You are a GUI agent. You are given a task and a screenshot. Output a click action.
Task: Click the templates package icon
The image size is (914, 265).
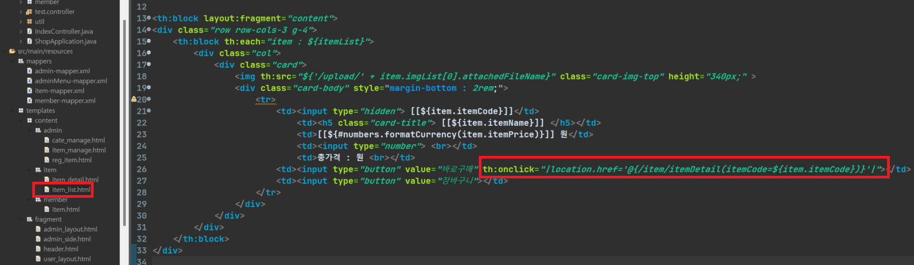(x=21, y=111)
